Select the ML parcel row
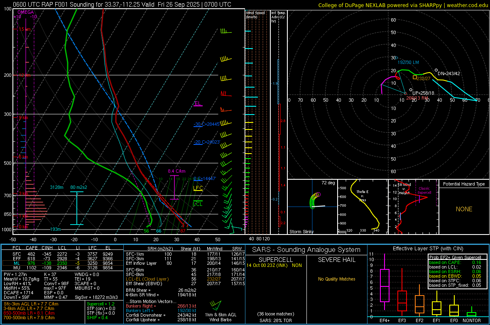Screen dimensions: 490x325 63,263
